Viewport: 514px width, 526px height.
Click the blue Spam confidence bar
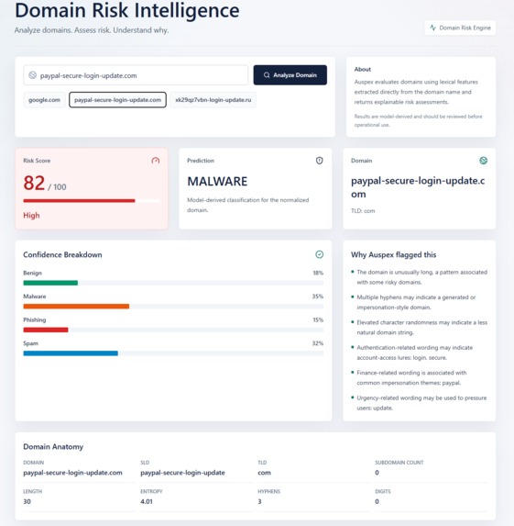pos(71,353)
